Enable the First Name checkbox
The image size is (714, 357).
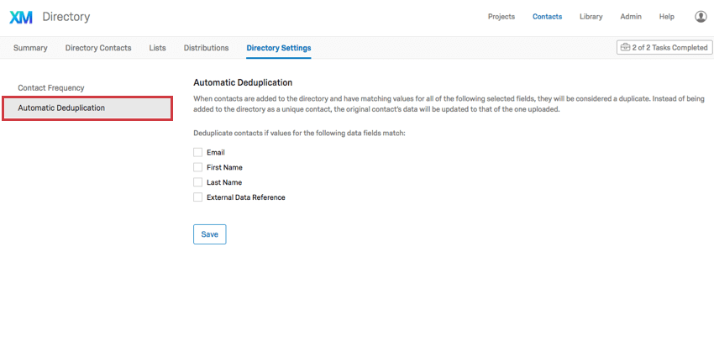[197, 167]
